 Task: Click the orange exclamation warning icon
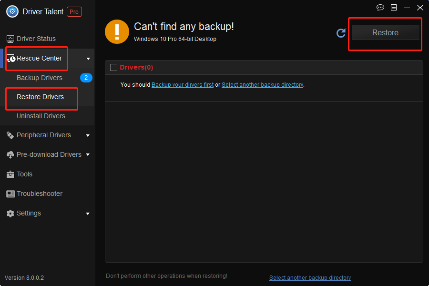pyautogui.click(x=117, y=32)
